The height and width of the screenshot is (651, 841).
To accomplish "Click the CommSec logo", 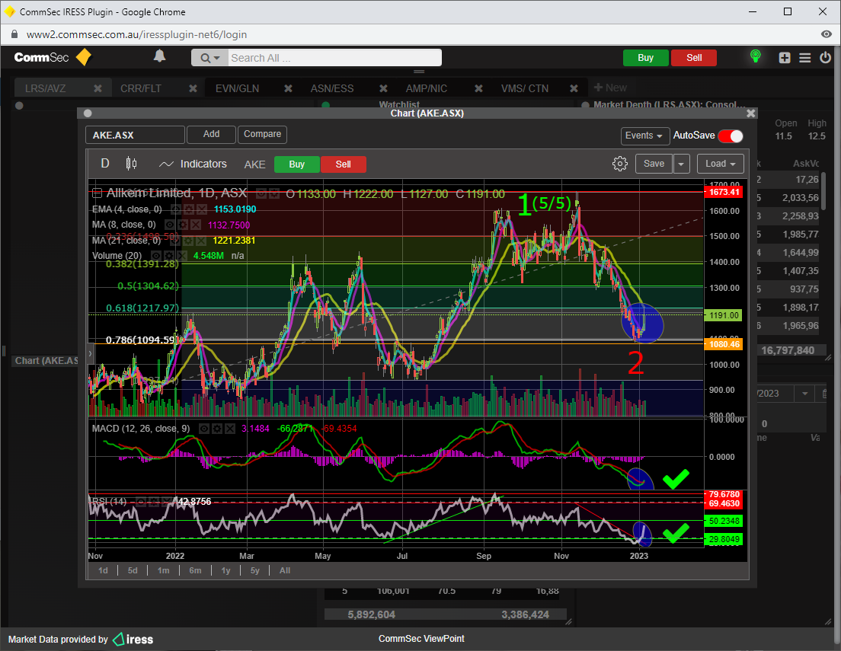I will [x=53, y=57].
